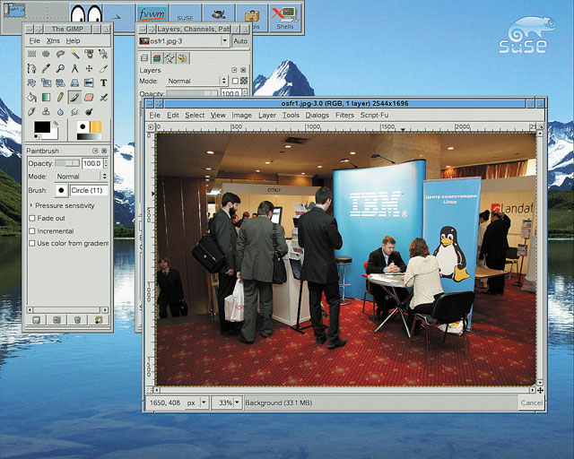
Task: Select the Blur/Sharpen droplet tool
Action: [60, 112]
